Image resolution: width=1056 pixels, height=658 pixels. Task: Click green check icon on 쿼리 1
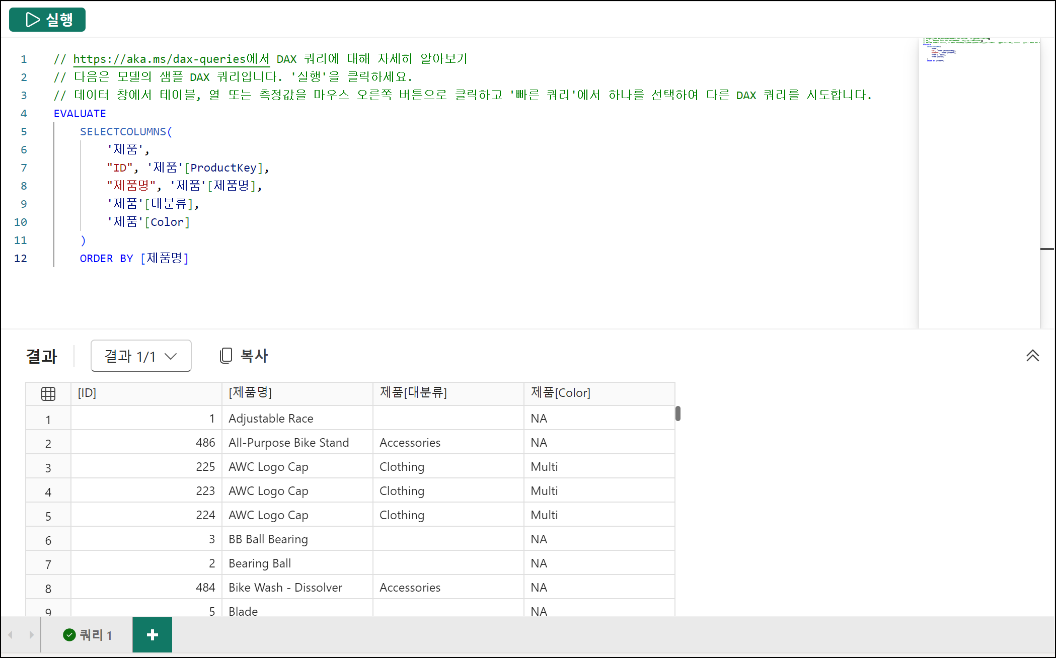click(x=69, y=635)
